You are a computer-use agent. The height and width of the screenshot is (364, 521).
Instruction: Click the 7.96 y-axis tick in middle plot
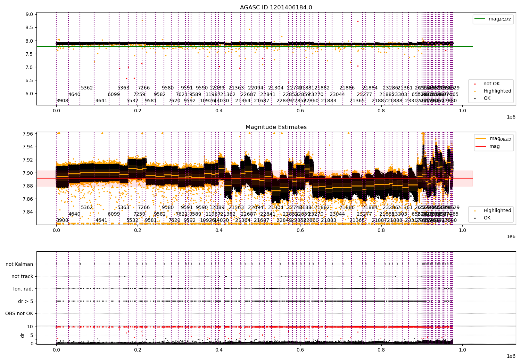point(28,134)
